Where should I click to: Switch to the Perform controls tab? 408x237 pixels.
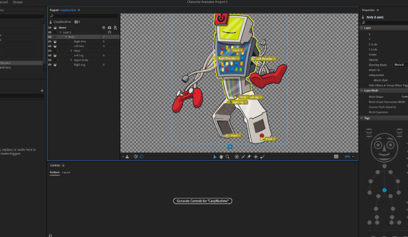[x=54, y=173]
